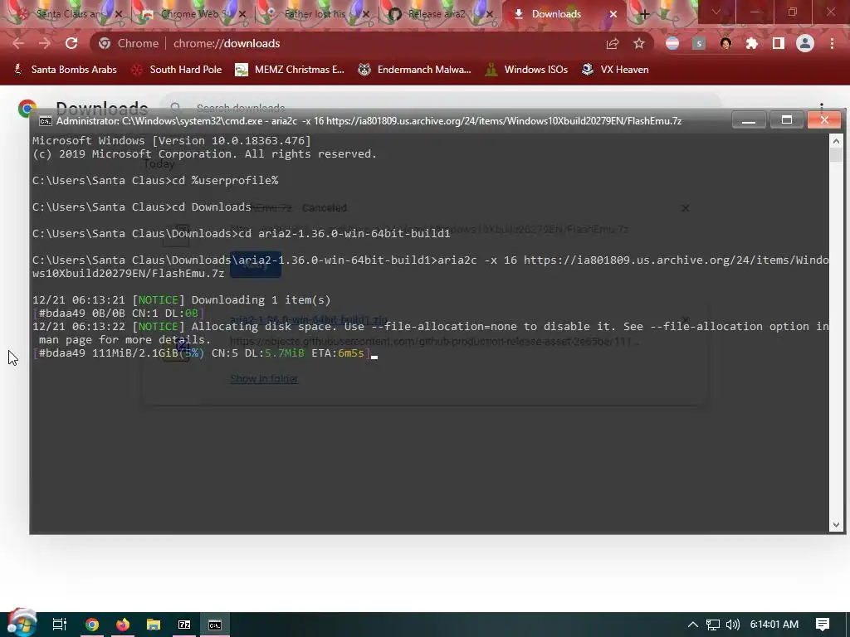Open the South Hard Pole bookmark
This screenshot has height=637, width=850.
pyautogui.click(x=177, y=70)
